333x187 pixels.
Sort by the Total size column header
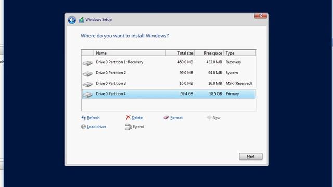180,53
